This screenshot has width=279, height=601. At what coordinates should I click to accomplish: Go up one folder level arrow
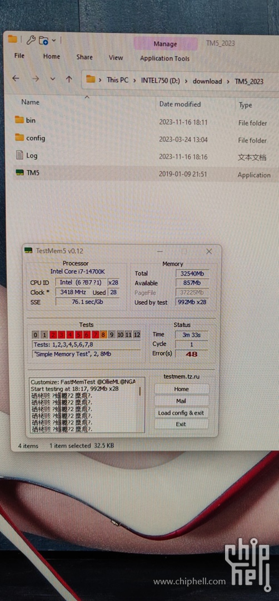coord(69,79)
